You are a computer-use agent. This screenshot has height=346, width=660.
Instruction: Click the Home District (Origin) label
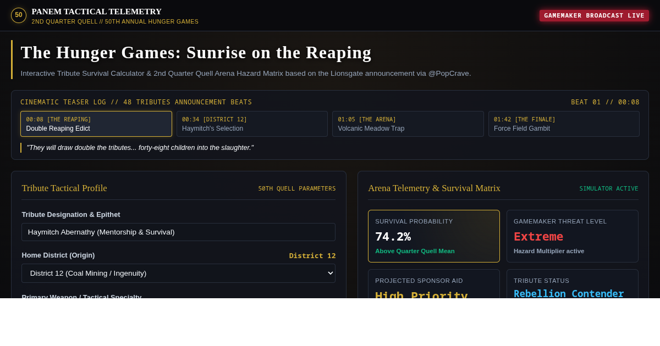58,255
